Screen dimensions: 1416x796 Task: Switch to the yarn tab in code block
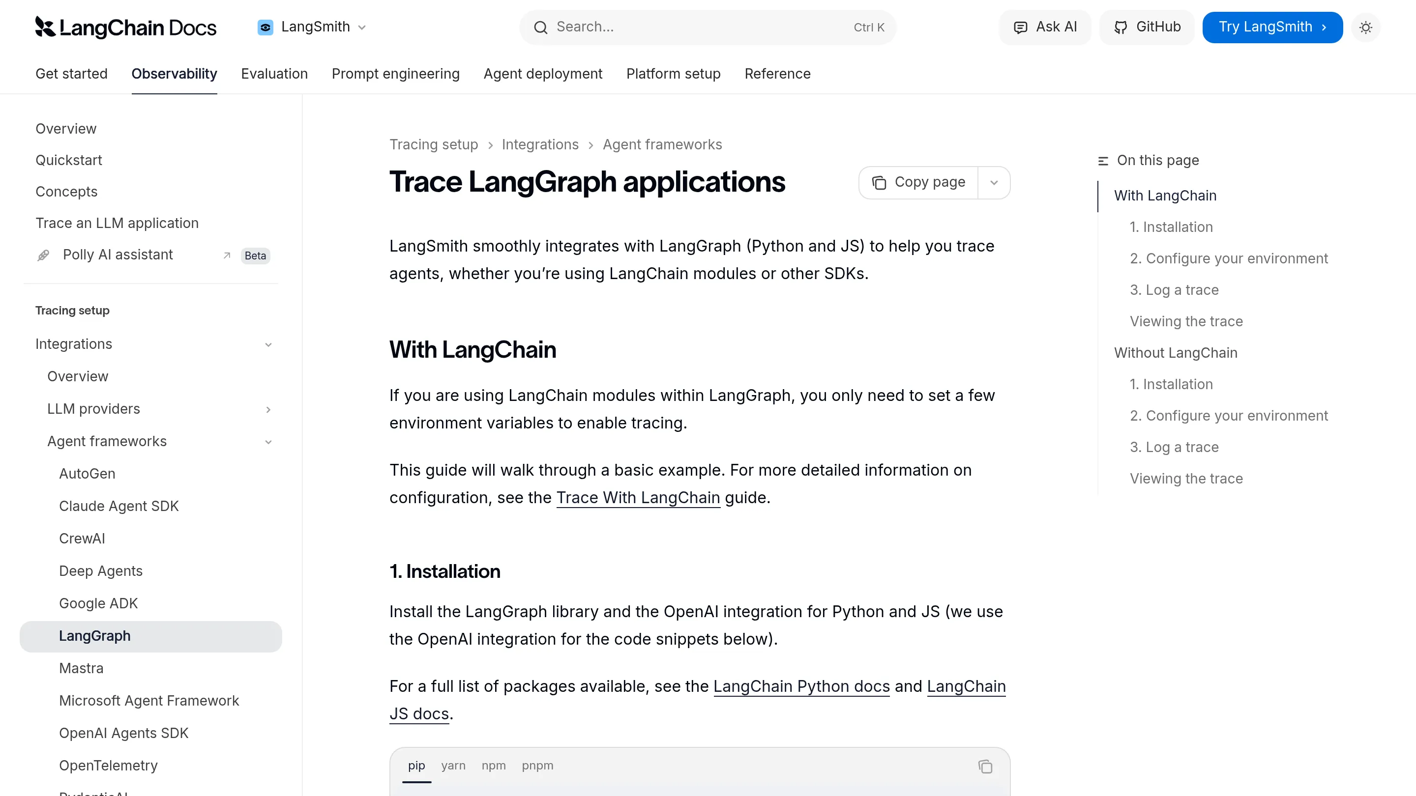[x=453, y=765]
